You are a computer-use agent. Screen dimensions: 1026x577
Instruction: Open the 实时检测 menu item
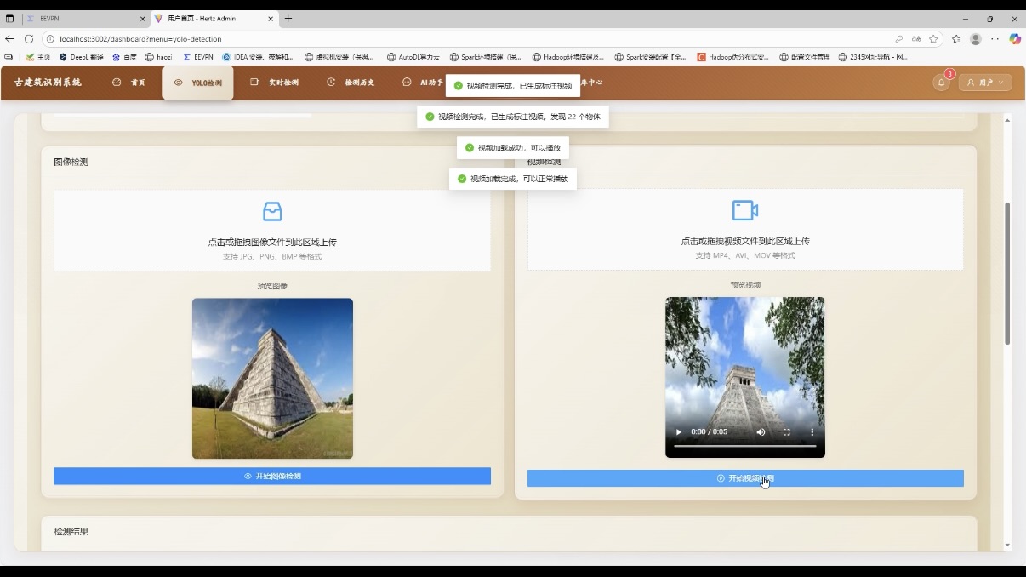click(x=274, y=83)
